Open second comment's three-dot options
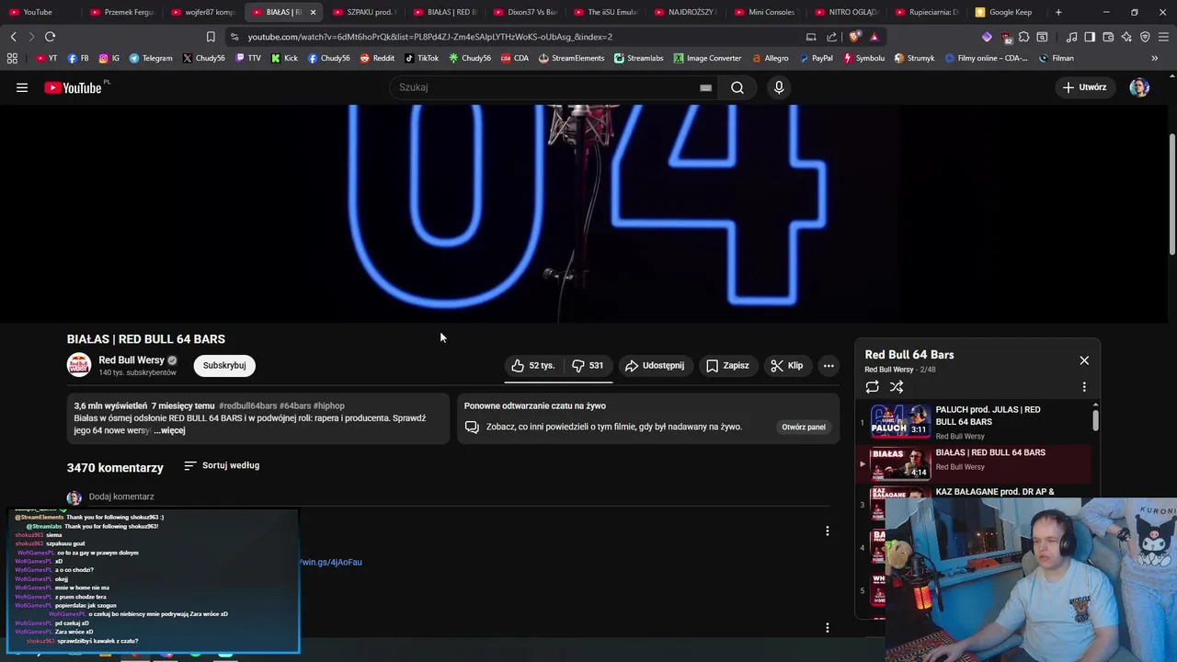This screenshot has height=662, width=1177. pos(827,628)
